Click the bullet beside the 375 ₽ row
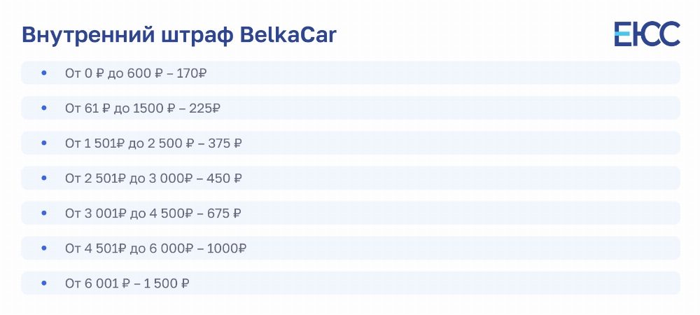This screenshot has width=700, height=315. (x=43, y=143)
